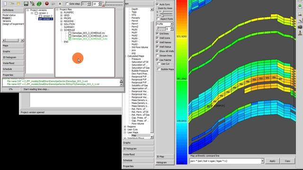Switch to the 3D Map tab
The image size is (303, 170).
(165, 157)
